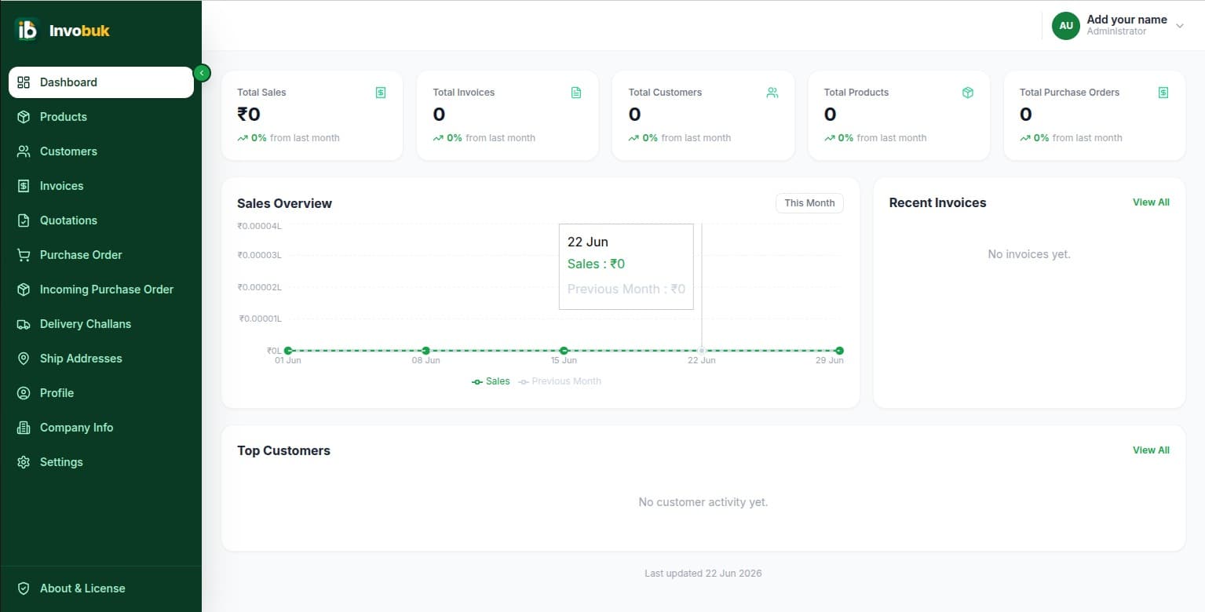Click the Invobuk logo icon

tap(27, 30)
